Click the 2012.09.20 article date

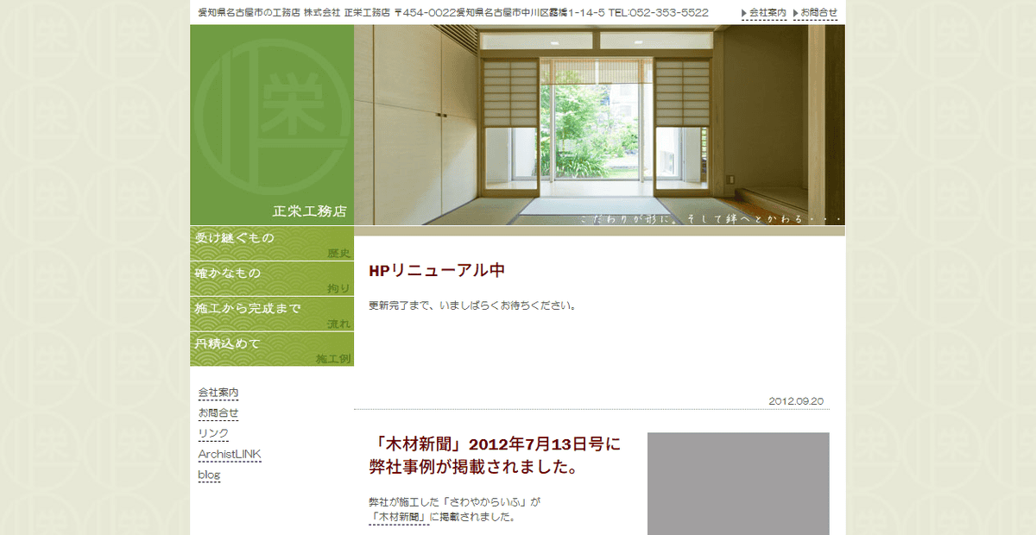796,400
